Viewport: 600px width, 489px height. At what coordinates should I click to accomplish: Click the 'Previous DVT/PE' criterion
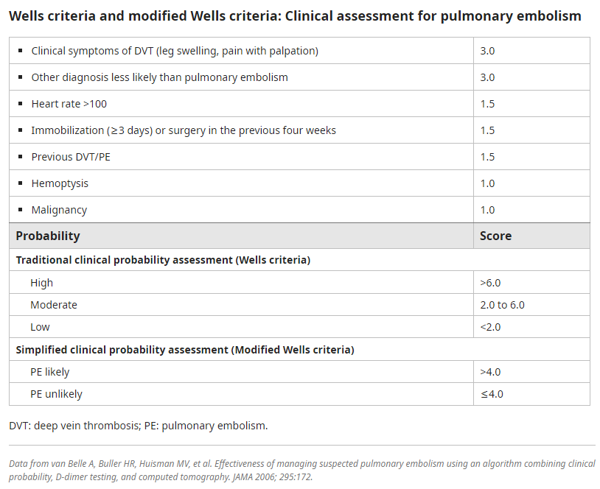pos(71,157)
